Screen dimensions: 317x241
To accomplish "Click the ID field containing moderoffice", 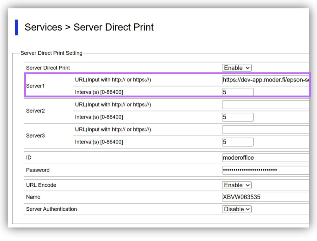I will click(x=265, y=158).
